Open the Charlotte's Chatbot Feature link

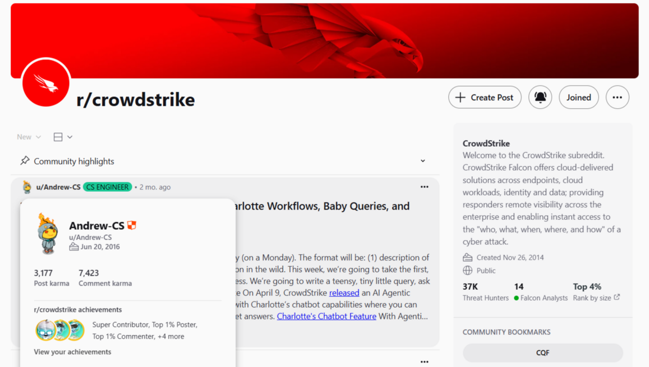click(x=326, y=316)
